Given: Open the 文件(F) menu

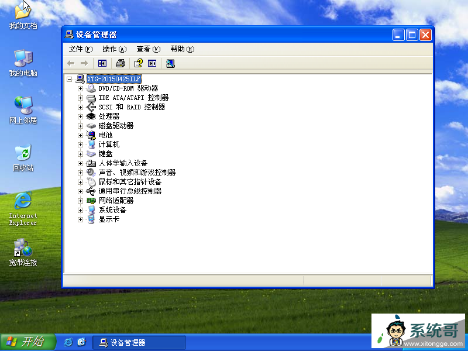Looking at the screenshot, I should 81,49.
